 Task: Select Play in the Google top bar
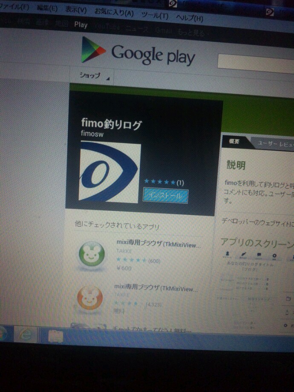click(x=81, y=25)
